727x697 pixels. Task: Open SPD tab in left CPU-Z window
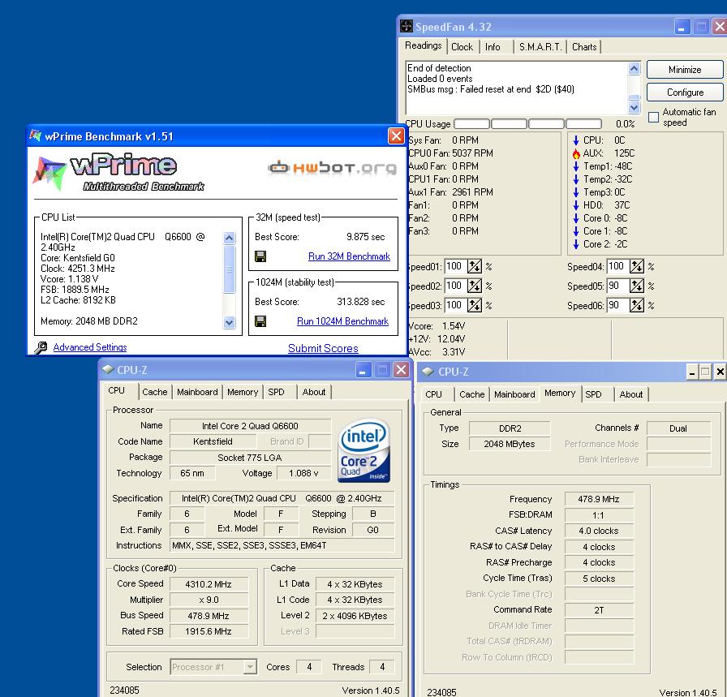(276, 392)
